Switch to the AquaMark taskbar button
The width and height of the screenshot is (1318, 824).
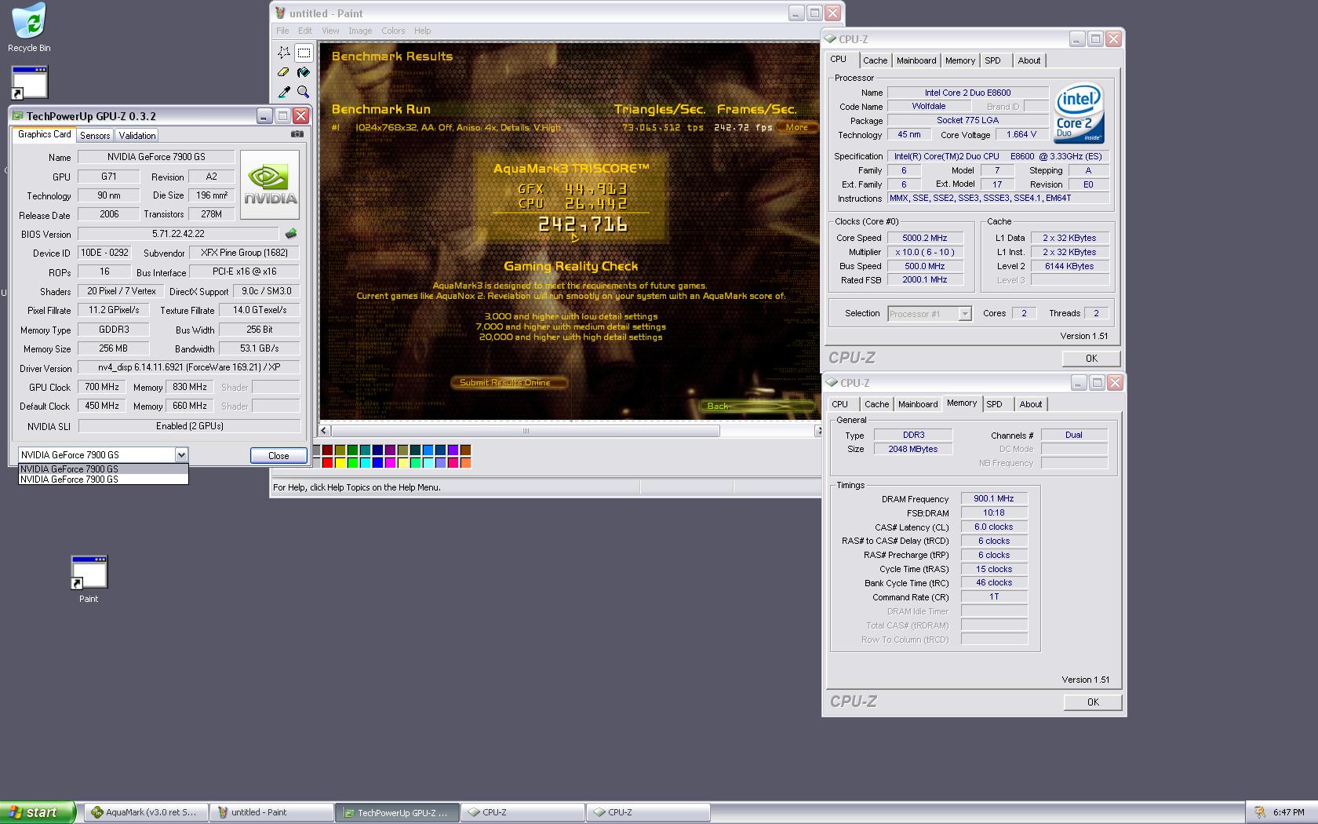pos(146,812)
